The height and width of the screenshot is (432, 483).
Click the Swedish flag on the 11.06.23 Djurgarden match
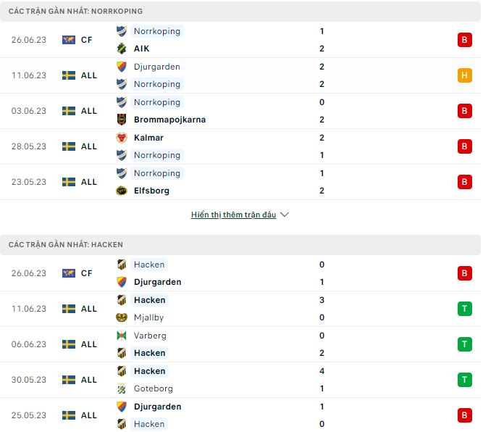[69, 75]
